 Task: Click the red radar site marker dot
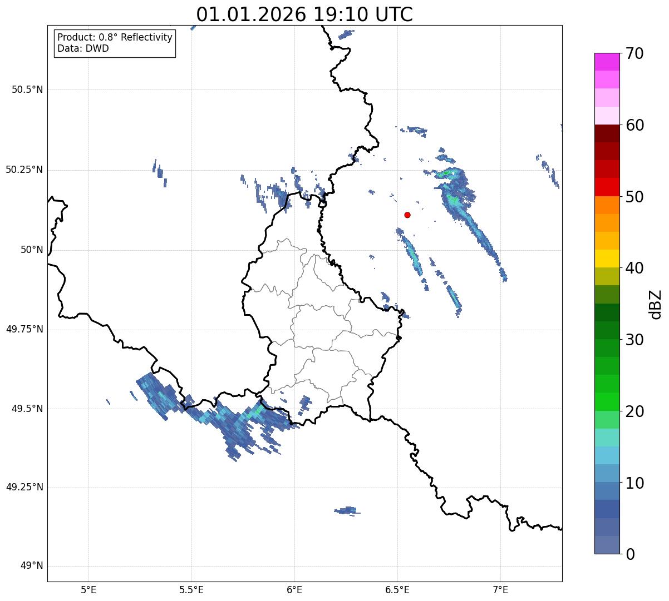click(407, 215)
